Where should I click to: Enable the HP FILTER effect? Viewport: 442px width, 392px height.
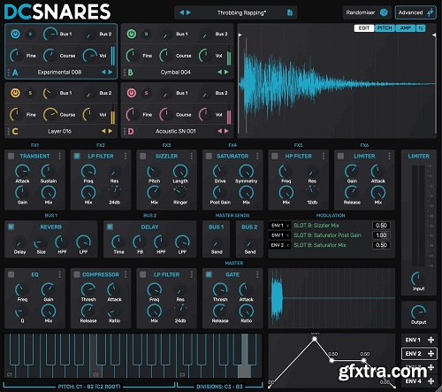(275, 156)
